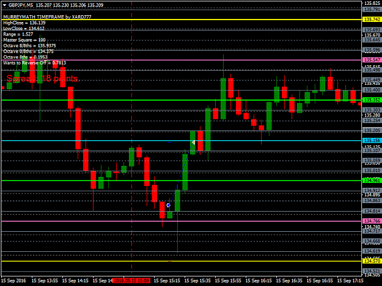Click the green 134.961 price label
382x286 pixels.
point(372,181)
